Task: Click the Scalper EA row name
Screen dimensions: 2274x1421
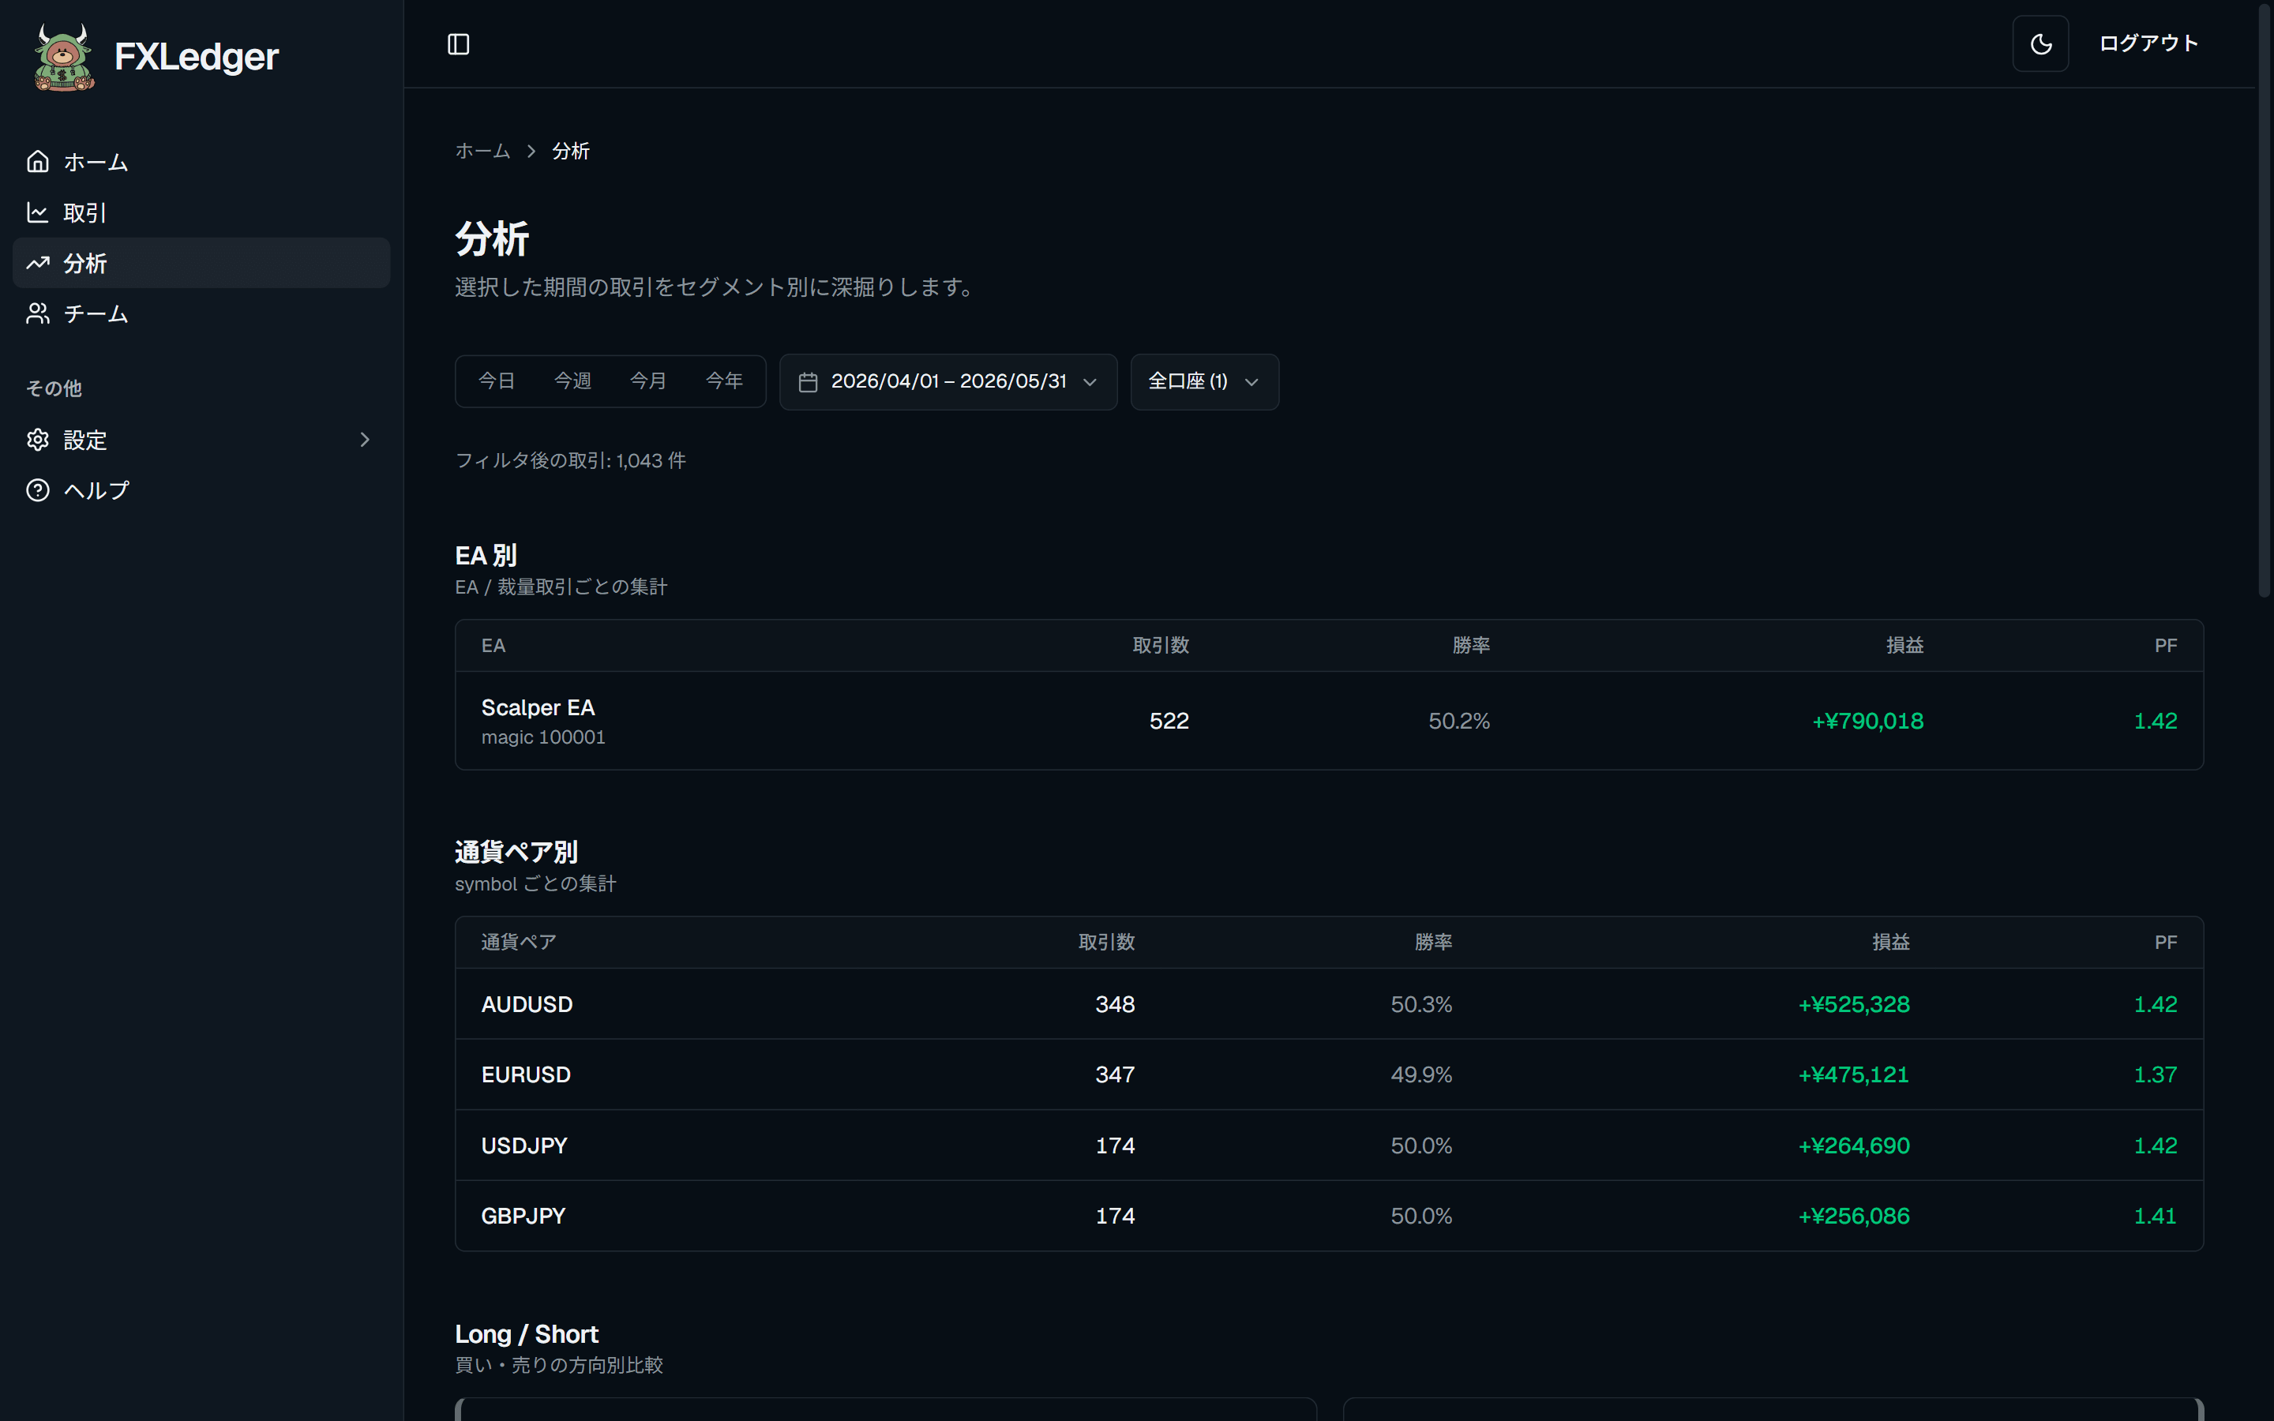Action: 538,707
